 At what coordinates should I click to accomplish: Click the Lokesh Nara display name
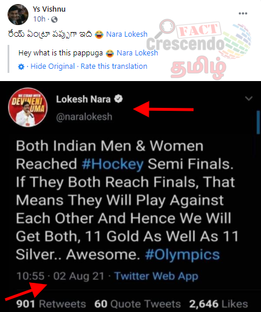tap(83, 99)
